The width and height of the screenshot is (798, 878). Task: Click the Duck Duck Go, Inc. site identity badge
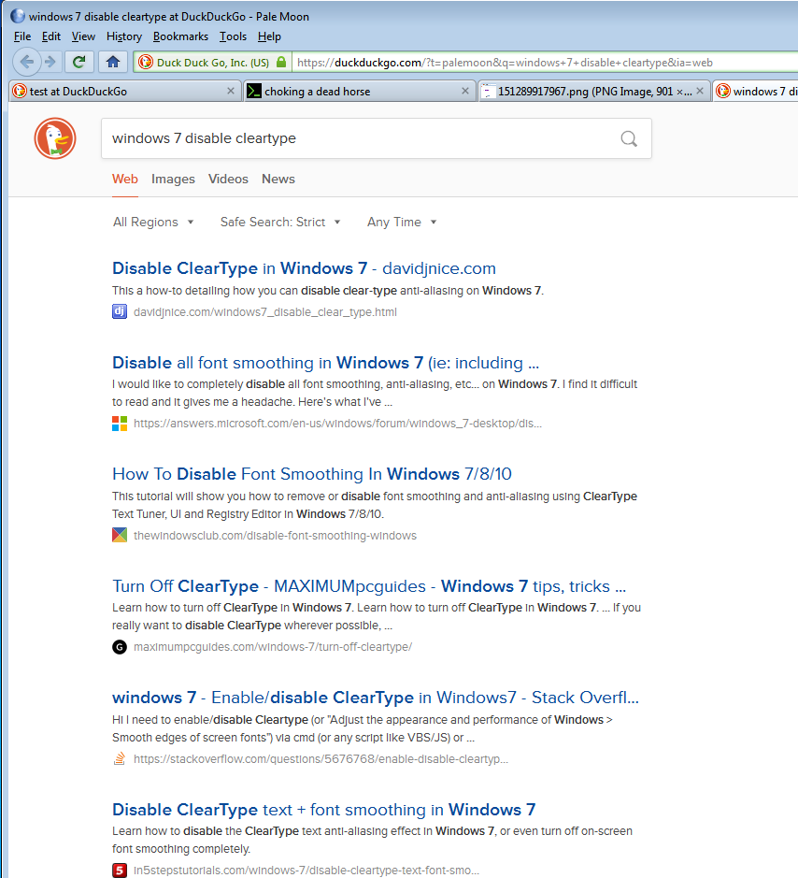click(x=204, y=63)
